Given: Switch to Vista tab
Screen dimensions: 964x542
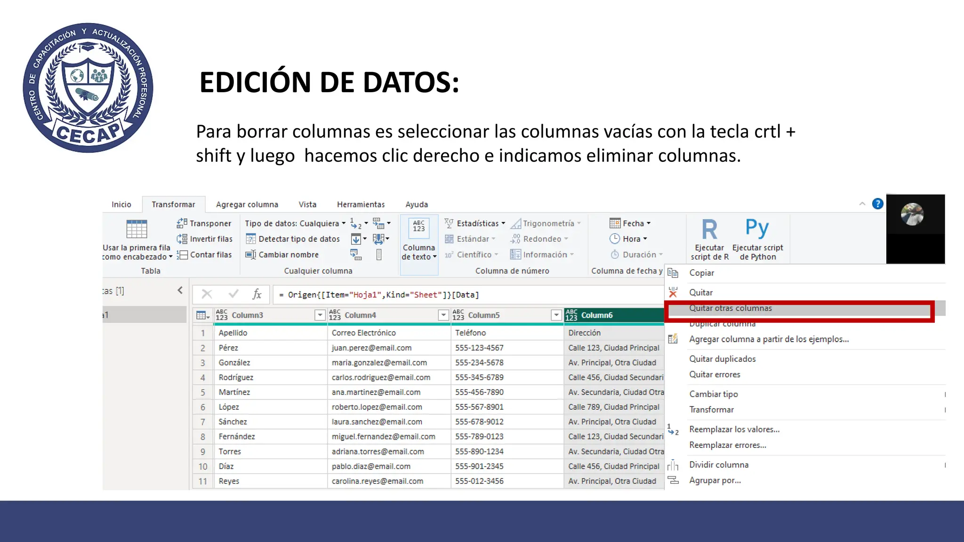Looking at the screenshot, I should click(x=307, y=204).
